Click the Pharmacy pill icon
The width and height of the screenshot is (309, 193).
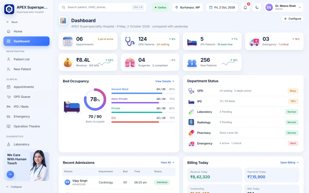pyautogui.click(x=191, y=133)
